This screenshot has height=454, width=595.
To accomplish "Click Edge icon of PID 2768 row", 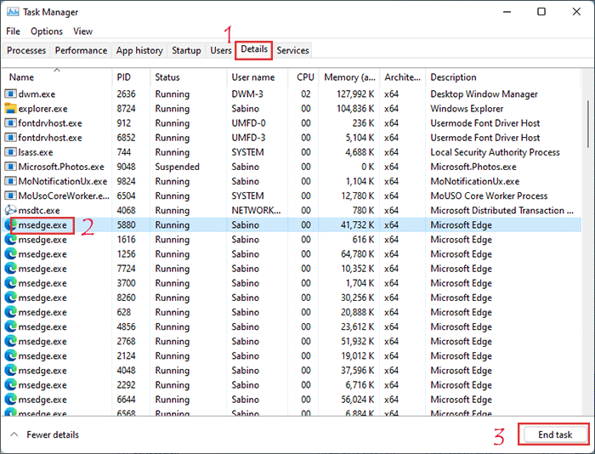I will point(10,341).
